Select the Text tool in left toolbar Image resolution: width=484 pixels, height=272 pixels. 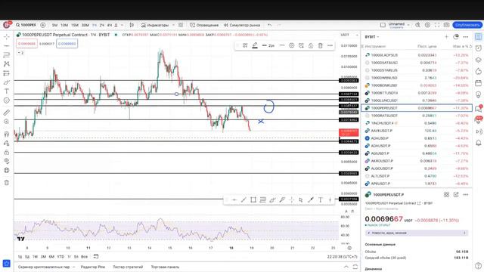7,91
